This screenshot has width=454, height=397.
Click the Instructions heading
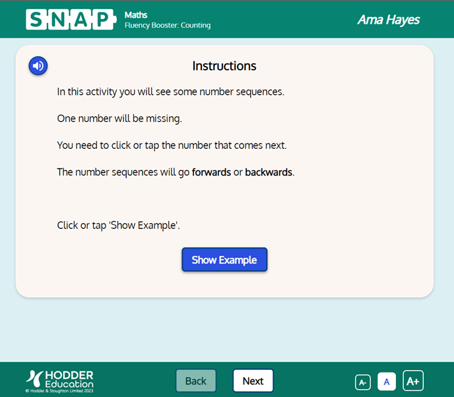tap(224, 66)
